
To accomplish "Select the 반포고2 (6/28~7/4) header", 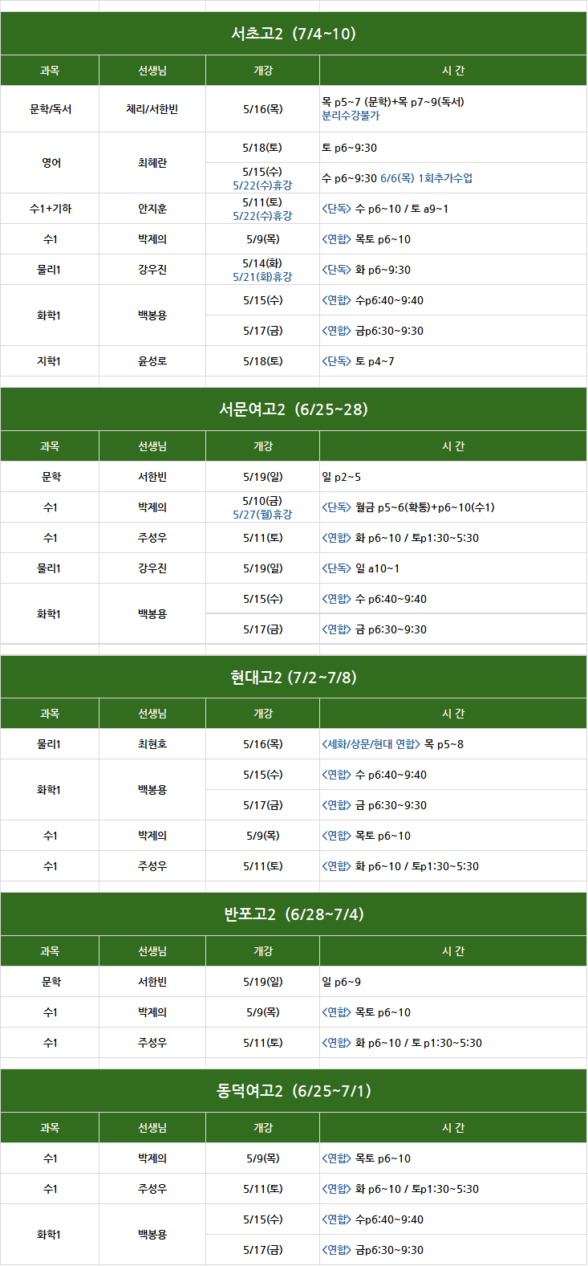I will 294,914.
